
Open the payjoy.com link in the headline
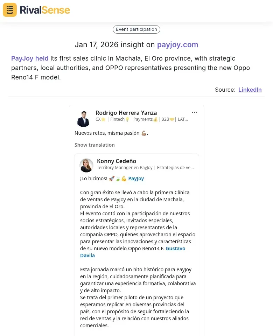coord(177,45)
